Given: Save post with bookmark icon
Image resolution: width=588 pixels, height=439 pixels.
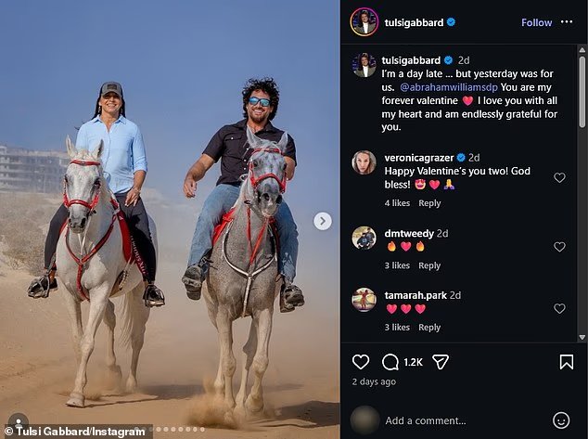Looking at the screenshot, I should 567,362.
